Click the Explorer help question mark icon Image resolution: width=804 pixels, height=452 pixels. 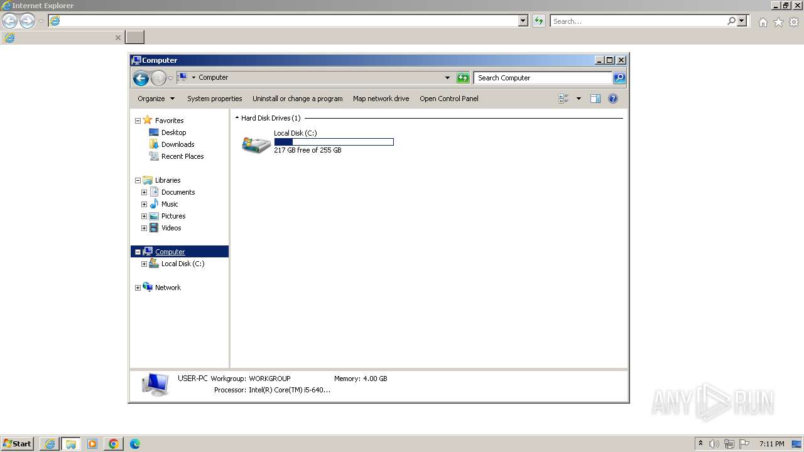tap(613, 99)
